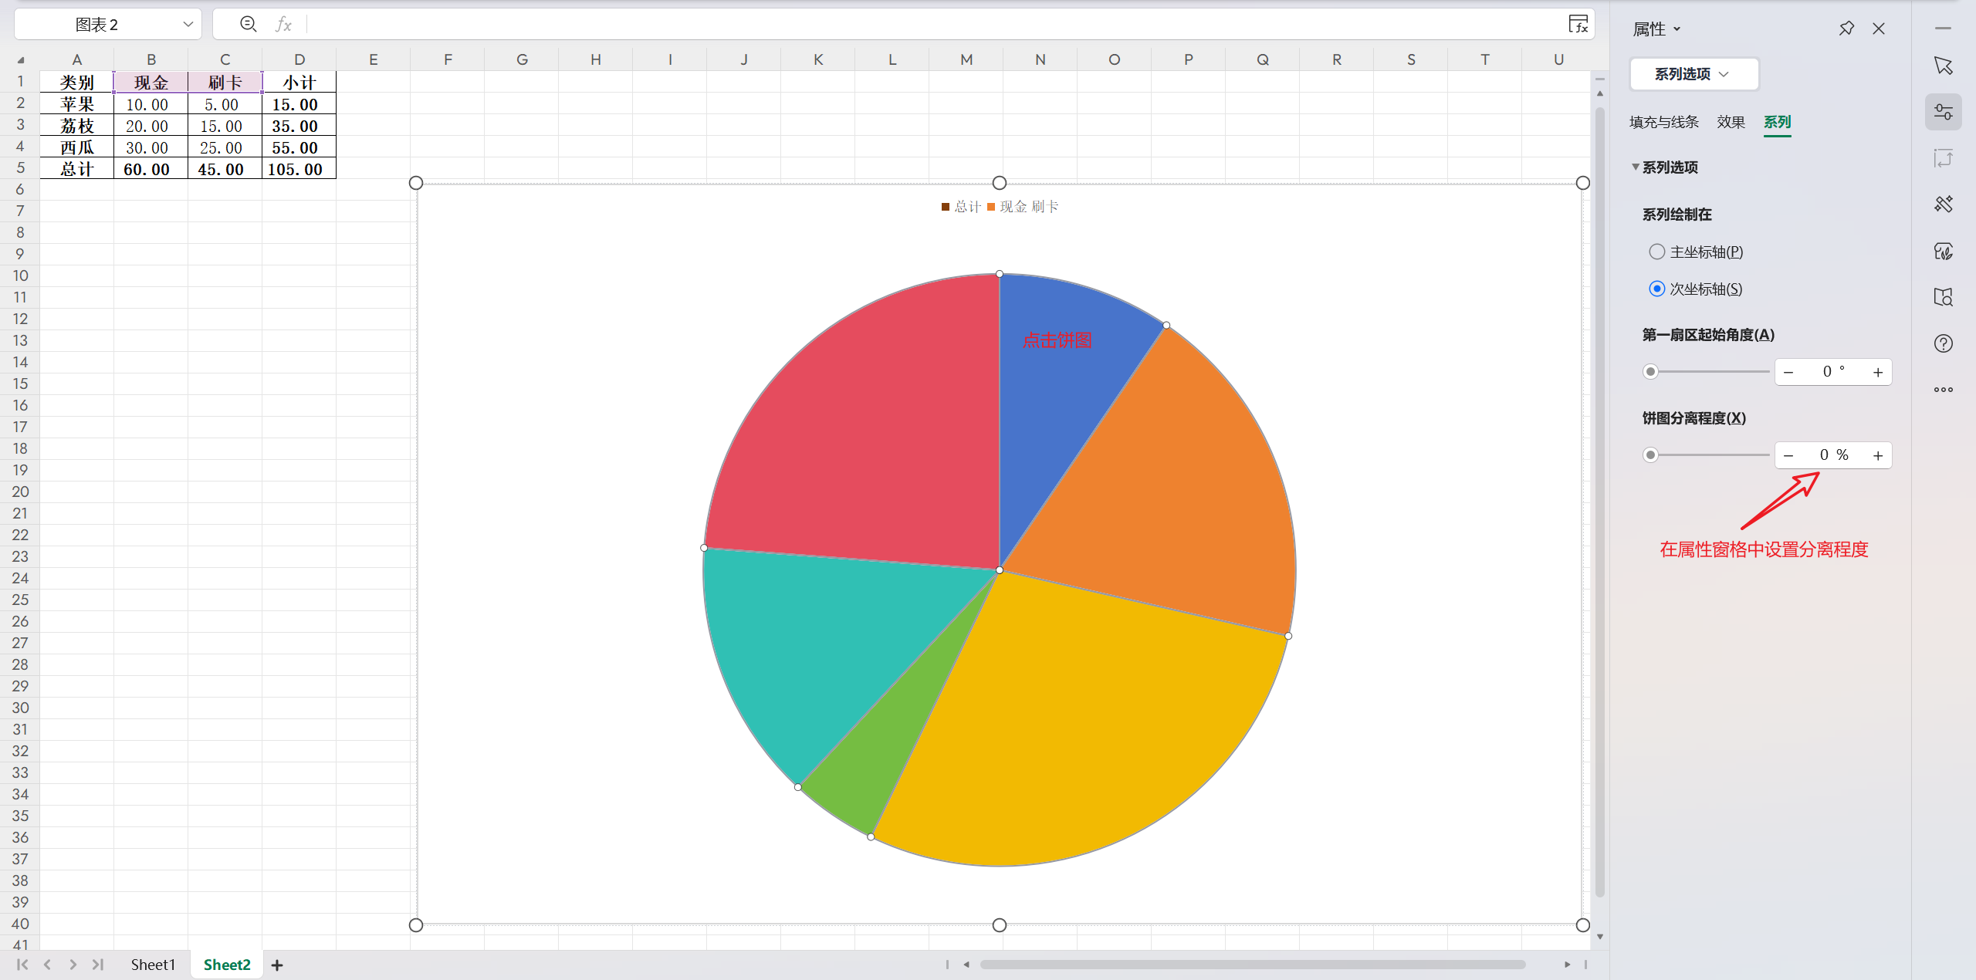Click the chart legend
1976x980 pixels.
[x=1000, y=207]
